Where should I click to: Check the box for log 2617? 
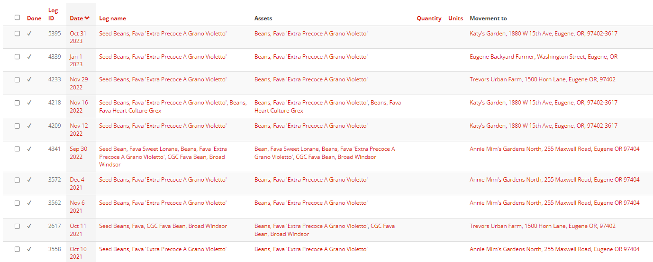[x=18, y=226]
